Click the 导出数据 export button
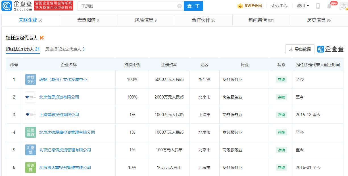 (300, 49)
